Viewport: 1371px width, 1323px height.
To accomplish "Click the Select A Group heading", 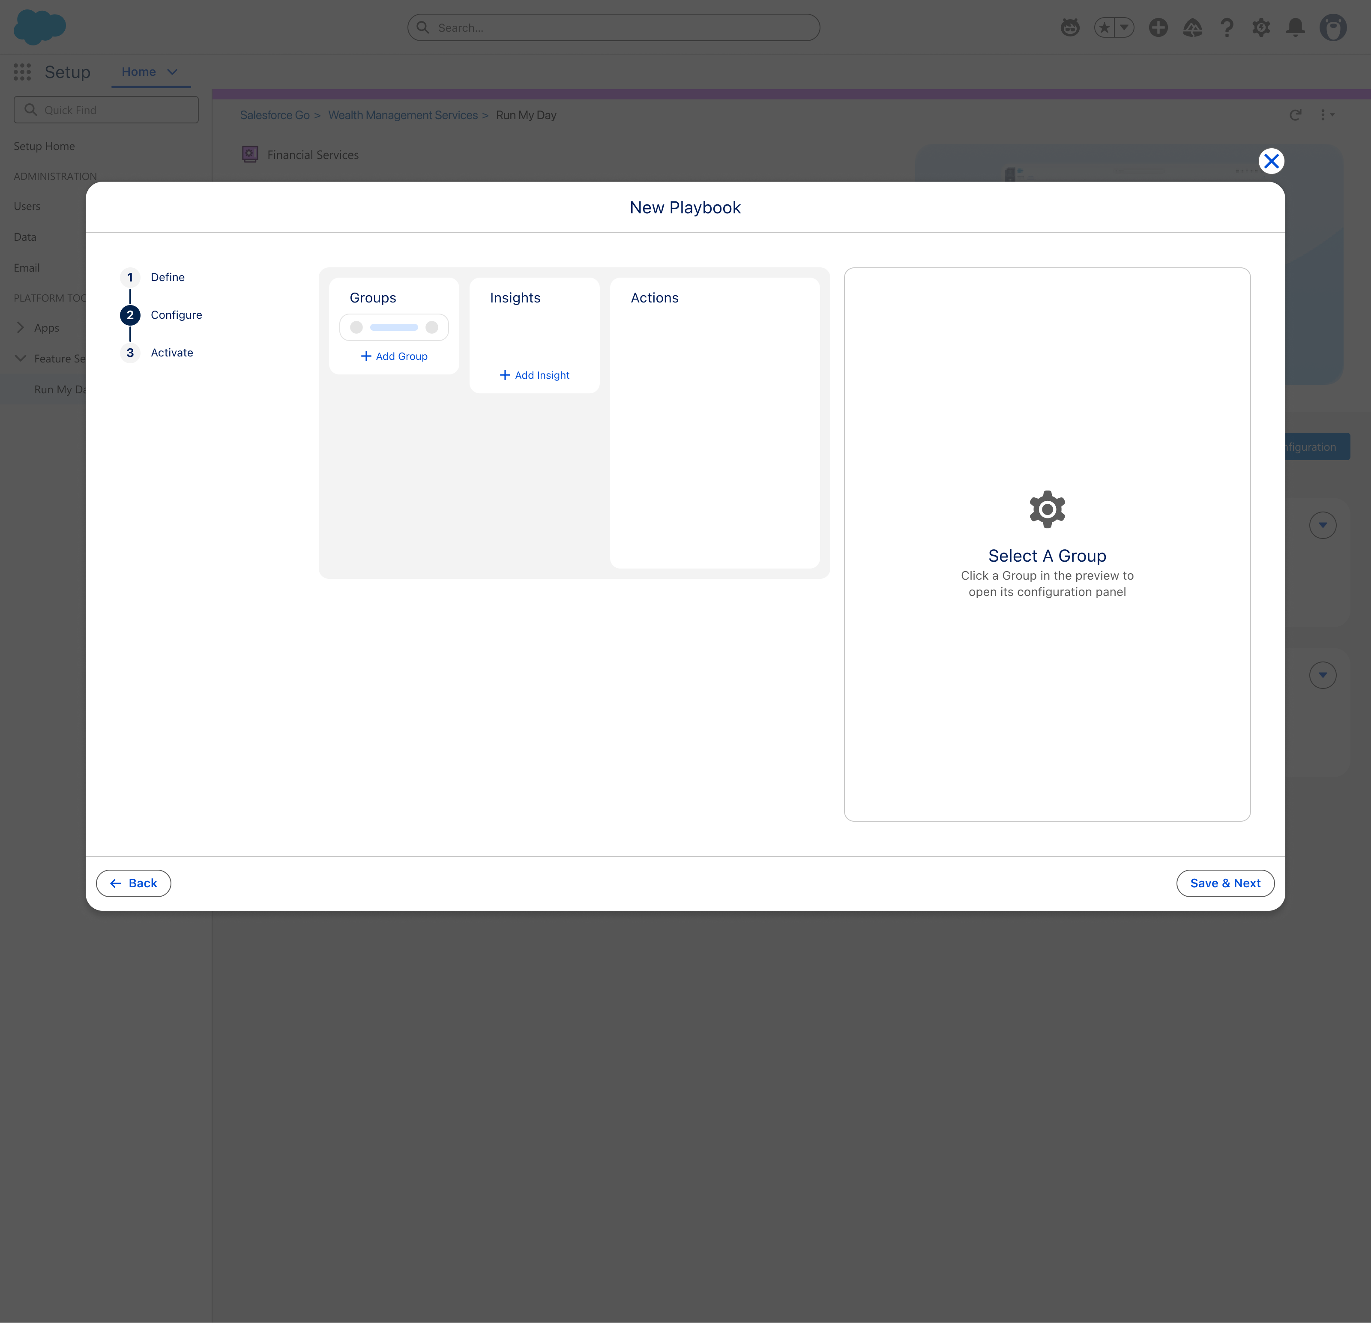I will tap(1047, 556).
